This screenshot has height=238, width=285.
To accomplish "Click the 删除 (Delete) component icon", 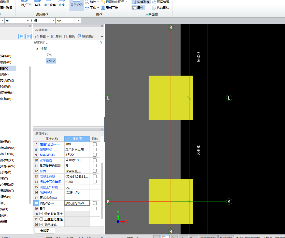I will (x=66, y=37).
